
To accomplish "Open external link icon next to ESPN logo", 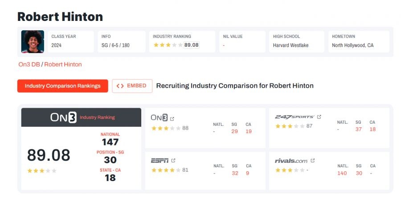I will coord(173,161).
